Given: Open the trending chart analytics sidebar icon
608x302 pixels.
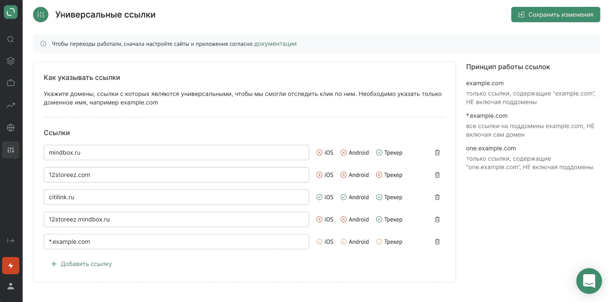Looking at the screenshot, I should (x=11, y=105).
